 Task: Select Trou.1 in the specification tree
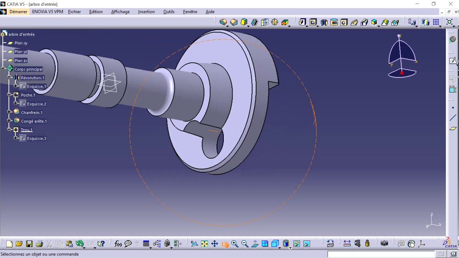27,130
